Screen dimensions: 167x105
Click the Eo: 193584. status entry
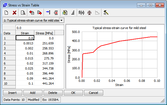(51, 100)
